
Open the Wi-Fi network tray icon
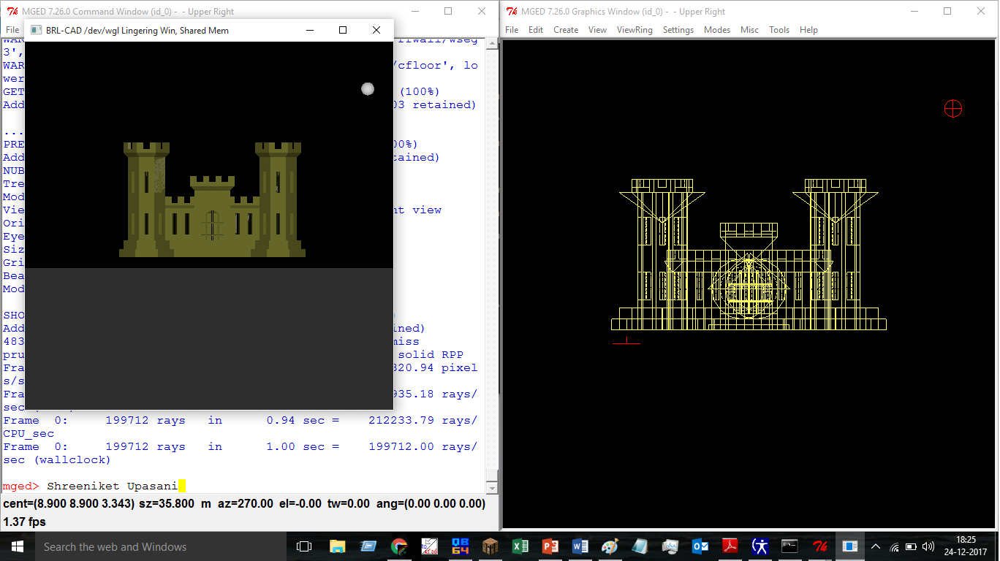click(893, 546)
